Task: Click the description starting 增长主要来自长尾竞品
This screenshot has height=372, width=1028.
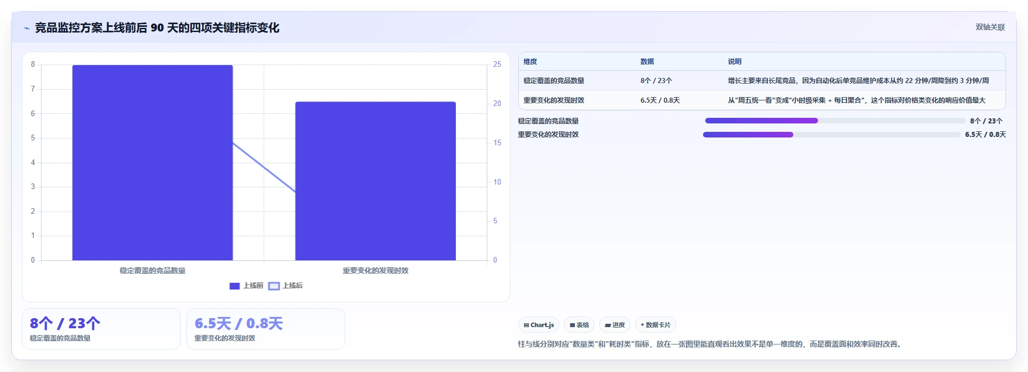Action: point(858,81)
